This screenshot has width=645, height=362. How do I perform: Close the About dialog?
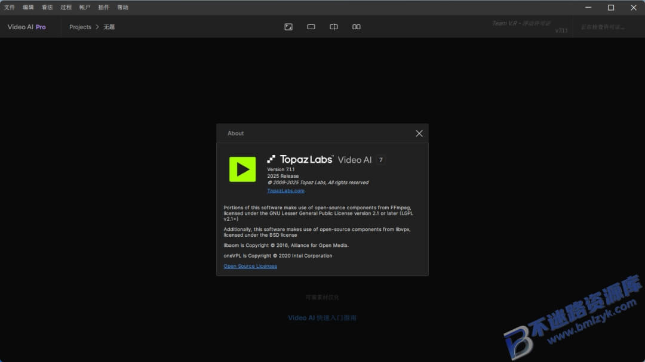(419, 134)
